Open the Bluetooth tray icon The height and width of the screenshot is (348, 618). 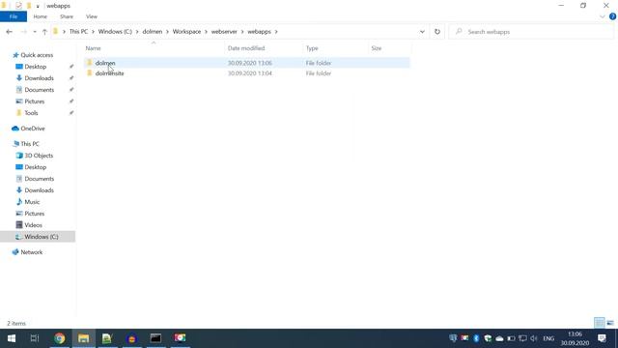pyautogui.click(x=476, y=338)
